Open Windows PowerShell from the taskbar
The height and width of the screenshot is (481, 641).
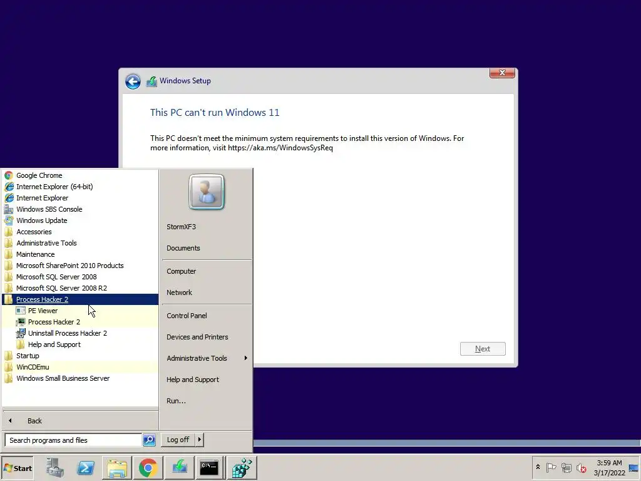point(86,468)
